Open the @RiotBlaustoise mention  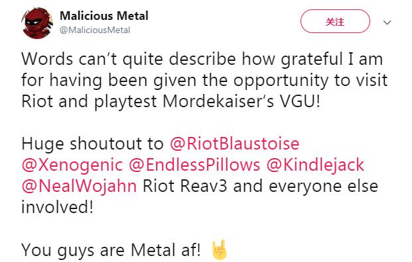click(x=235, y=144)
